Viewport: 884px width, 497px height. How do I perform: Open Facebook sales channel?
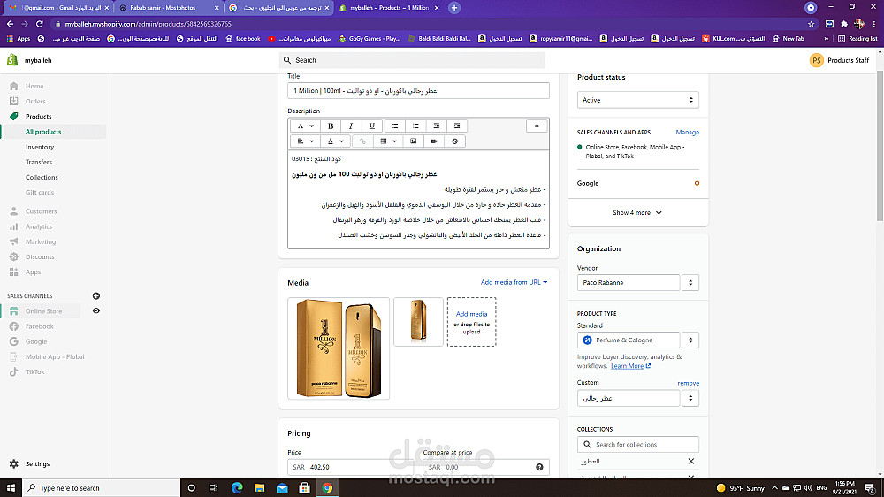click(39, 326)
